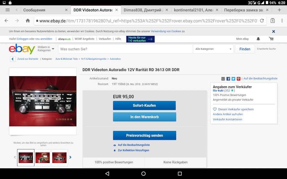
Task: Click Zur Kollektion hinzufügen link
Action: pos(133,150)
